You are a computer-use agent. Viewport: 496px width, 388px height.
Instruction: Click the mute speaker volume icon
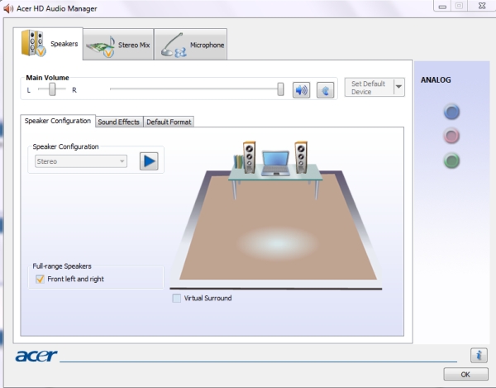click(301, 89)
